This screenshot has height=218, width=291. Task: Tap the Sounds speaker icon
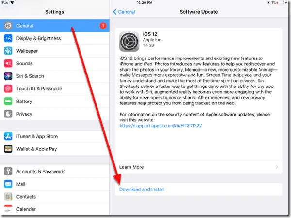[8, 63]
